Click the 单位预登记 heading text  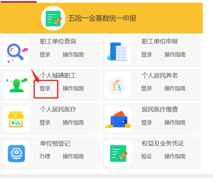pyautogui.click(x=55, y=143)
